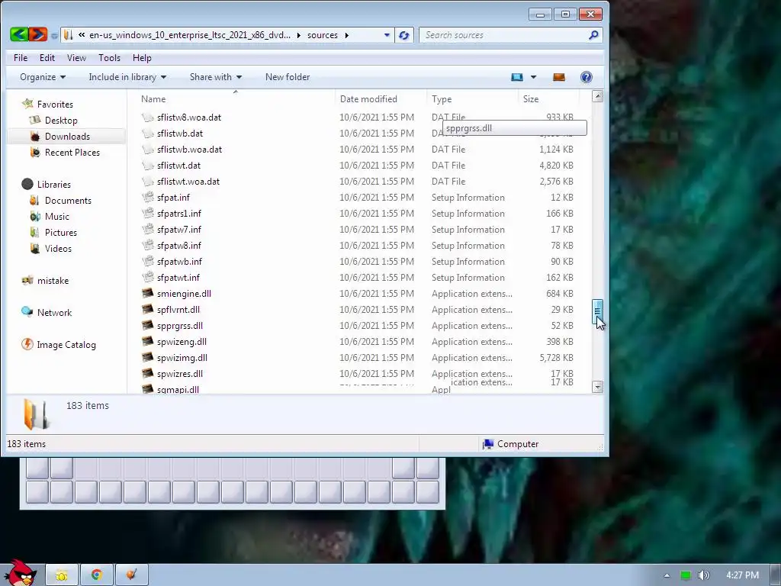Image resolution: width=781 pixels, height=586 pixels.
Task: Open the Include in library dropdown
Action: pyautogui.click(x=127, y=77)
